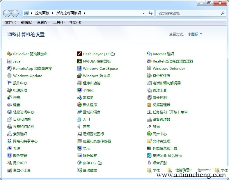229x180 pixels.
Task: Expand the arrow after 所有控制面板项 breadcrumb
Action: pyautogui.click(x=85, y=13)
